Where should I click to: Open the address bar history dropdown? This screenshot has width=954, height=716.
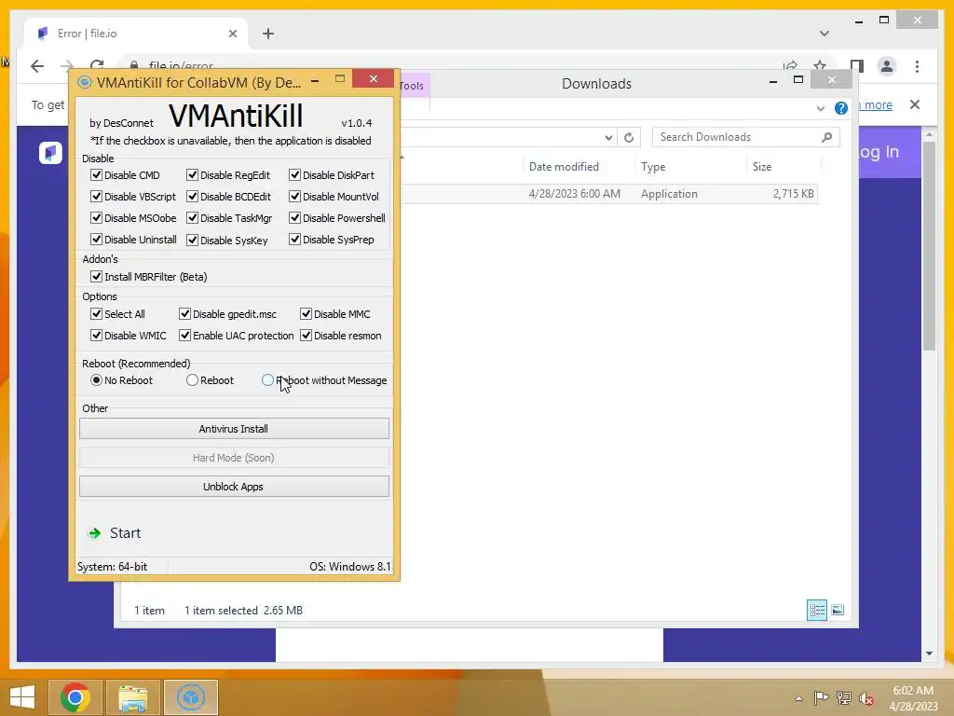click(608, 138)
